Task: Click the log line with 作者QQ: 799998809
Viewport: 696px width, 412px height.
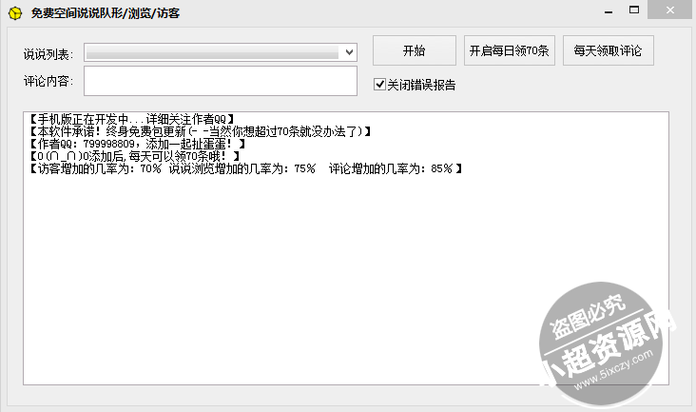Action: [138, 144]
